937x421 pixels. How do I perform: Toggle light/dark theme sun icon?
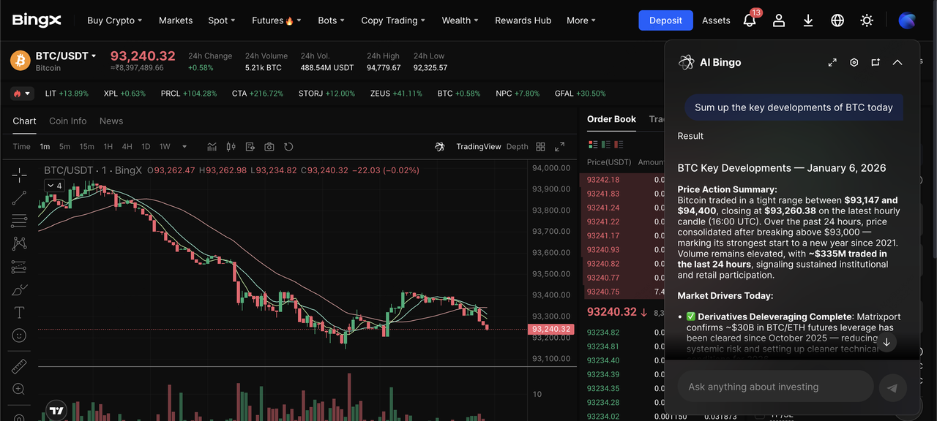click(x=867, y=20)
